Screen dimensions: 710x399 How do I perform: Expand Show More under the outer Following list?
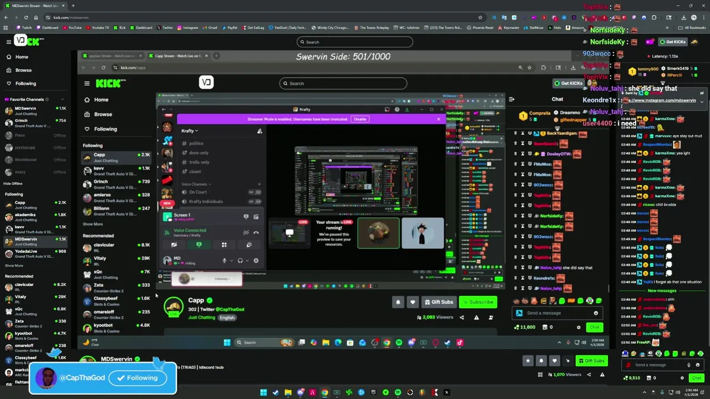(14, 265)
